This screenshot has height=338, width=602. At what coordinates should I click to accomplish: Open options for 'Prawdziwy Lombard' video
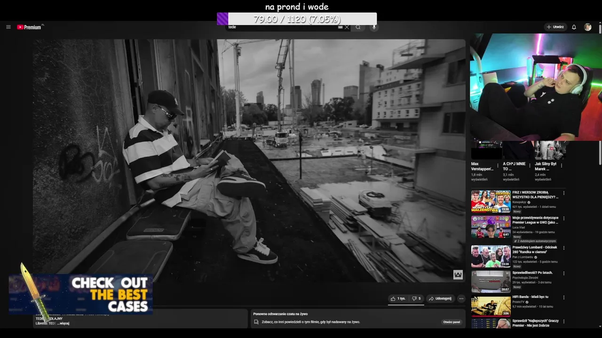click(564, 248)
